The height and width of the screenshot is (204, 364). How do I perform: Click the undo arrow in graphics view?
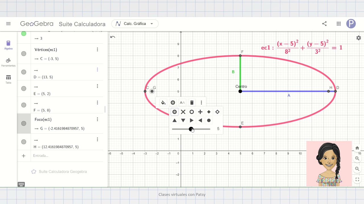113,37
